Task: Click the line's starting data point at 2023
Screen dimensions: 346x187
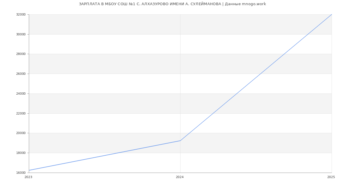Action: pyautogui.click(x=29, y=170)
